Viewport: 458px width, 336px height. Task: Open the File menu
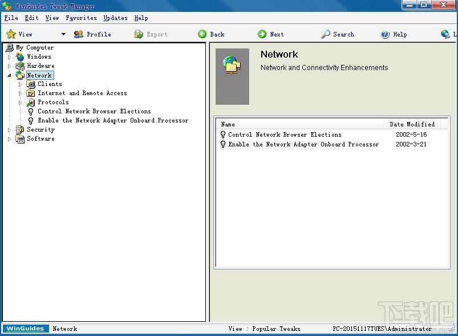coord(11,18)
